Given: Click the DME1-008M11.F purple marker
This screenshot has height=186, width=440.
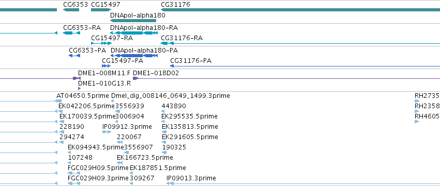Looking at the screenshot, I should point(77,78).
